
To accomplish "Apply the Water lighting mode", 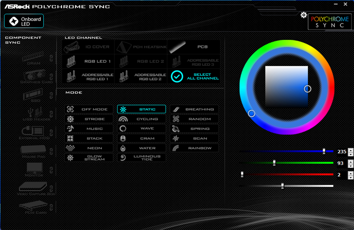I will pyautogui.click(x=141, y=148).
